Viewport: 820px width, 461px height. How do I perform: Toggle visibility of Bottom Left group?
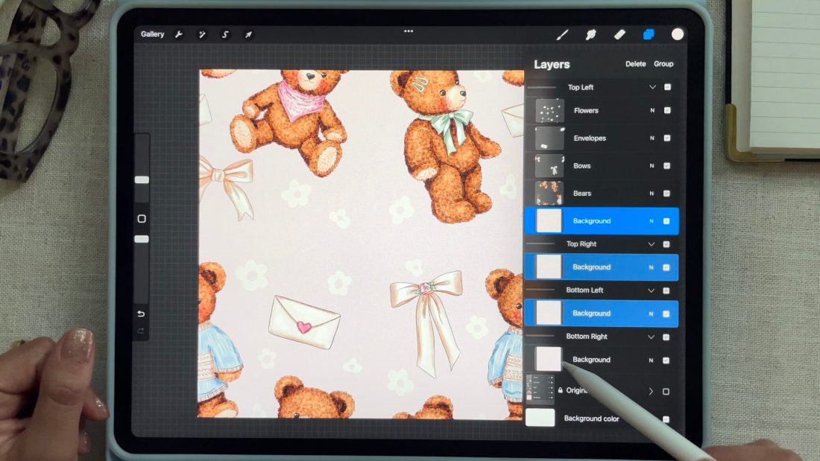(666, 290)
